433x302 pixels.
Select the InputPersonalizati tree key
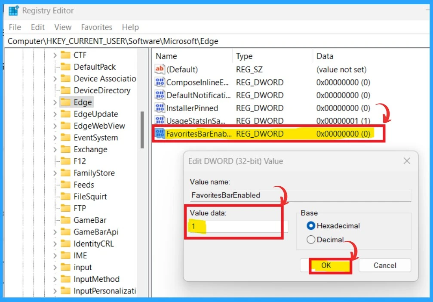(104, 291)
